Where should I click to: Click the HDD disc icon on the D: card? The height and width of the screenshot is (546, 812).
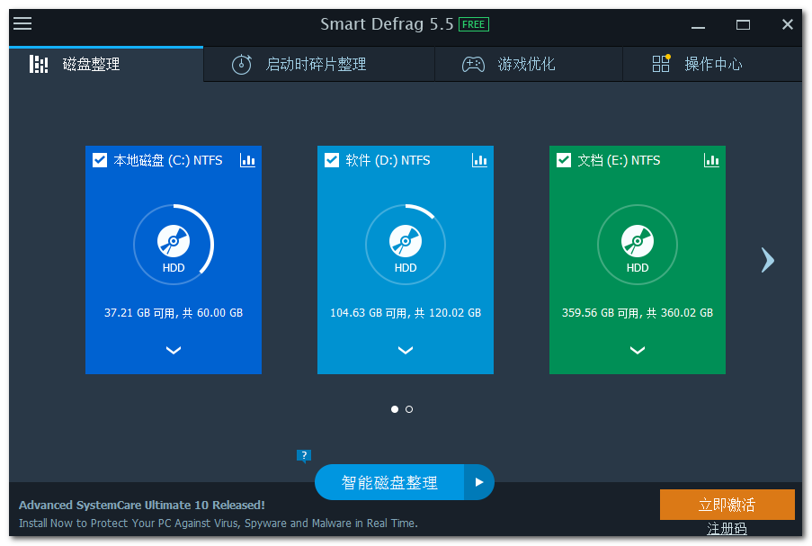(x=406, y=241)
